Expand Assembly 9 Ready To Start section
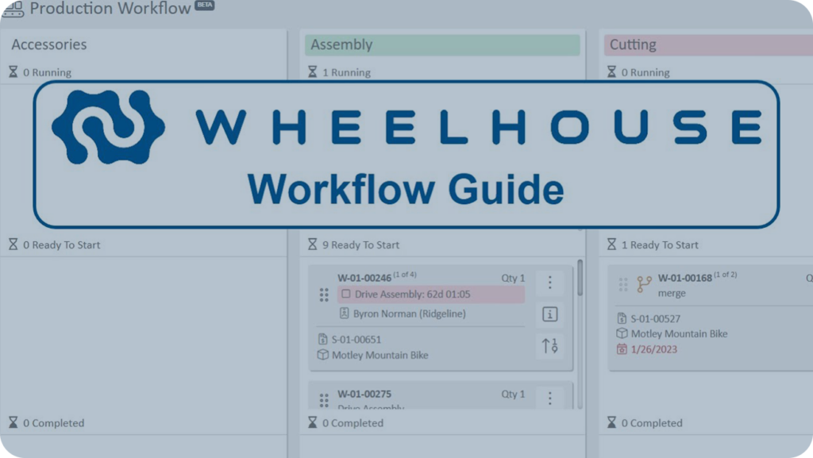The width and height of the screenshot is (813, 458). (361, 244)
